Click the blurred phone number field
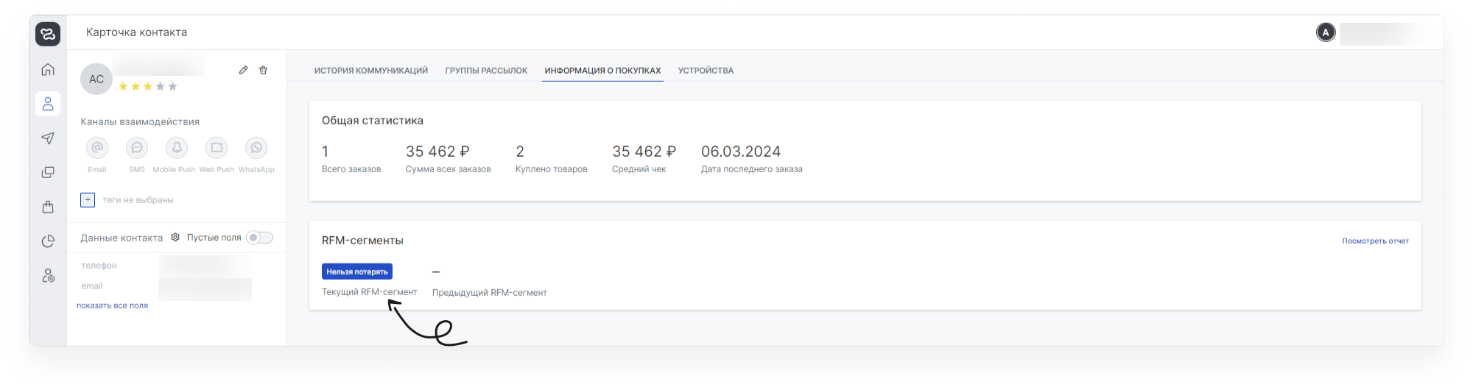Viewport: 1473px width, 390px height. pyautogui.click(x=205, y=265)
